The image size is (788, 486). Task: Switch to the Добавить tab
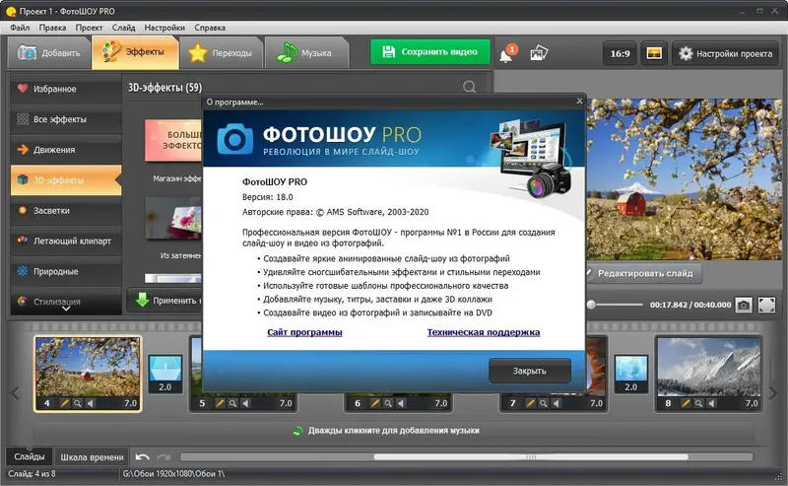coord(48,53)
